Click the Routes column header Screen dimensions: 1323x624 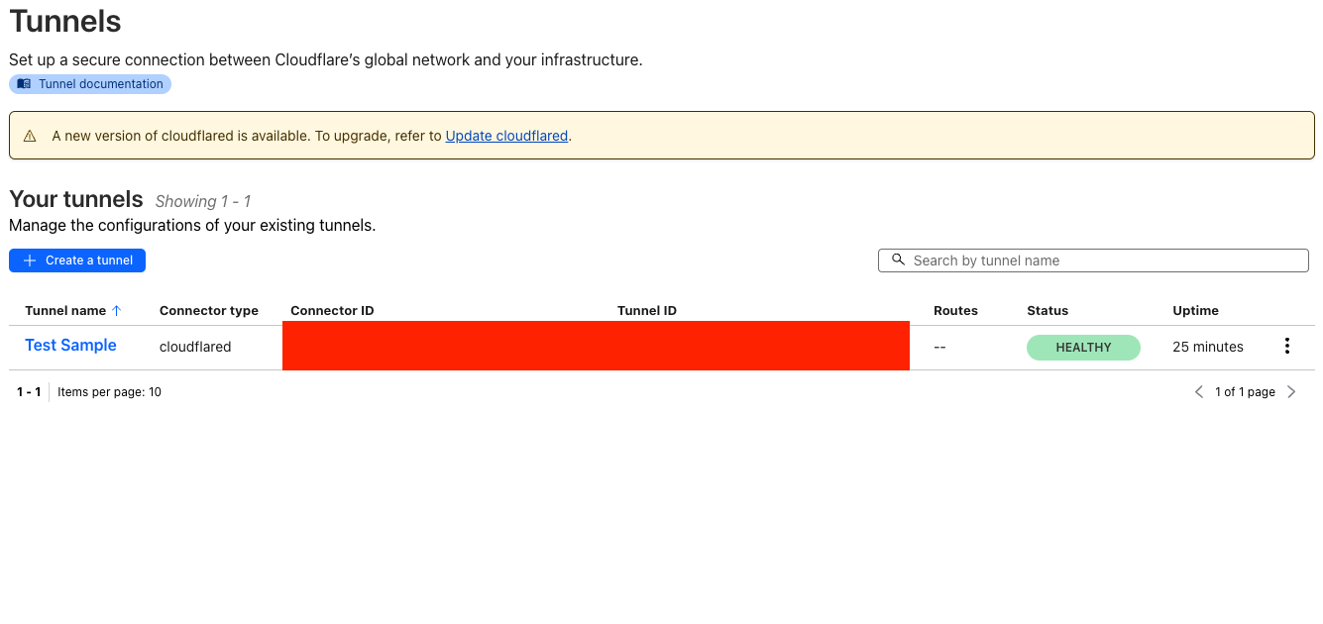point(955,310)
